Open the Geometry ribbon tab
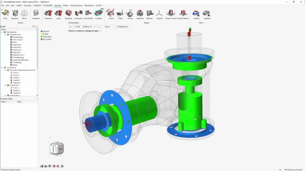 coord(27,5)
